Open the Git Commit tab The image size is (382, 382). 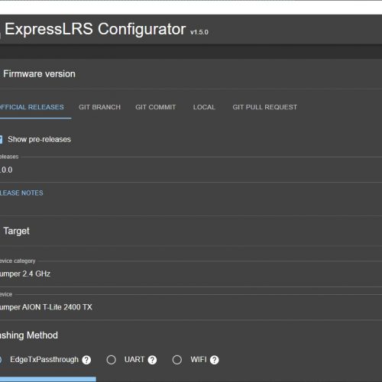(x=156, y=107)
